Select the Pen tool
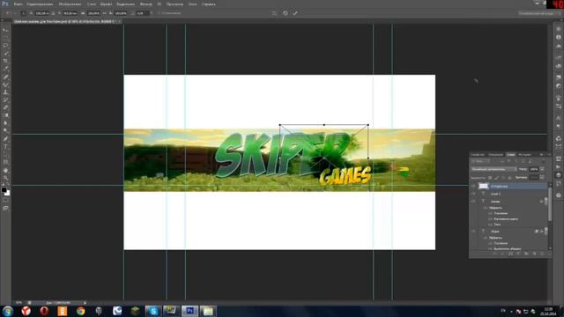 click(x=5, y=139)
